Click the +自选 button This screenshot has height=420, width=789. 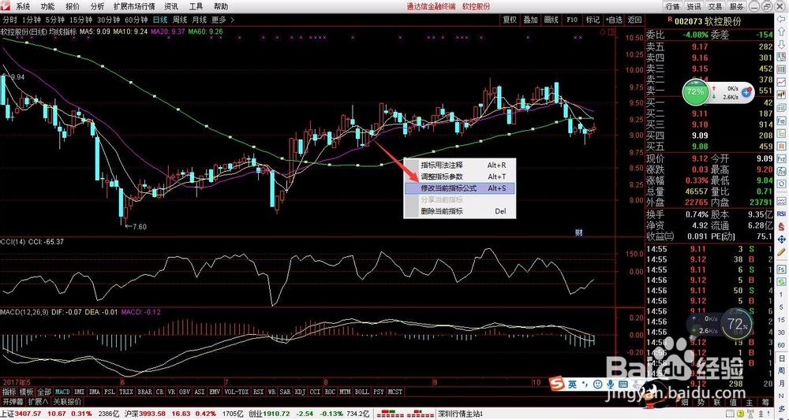coord(613,20)
